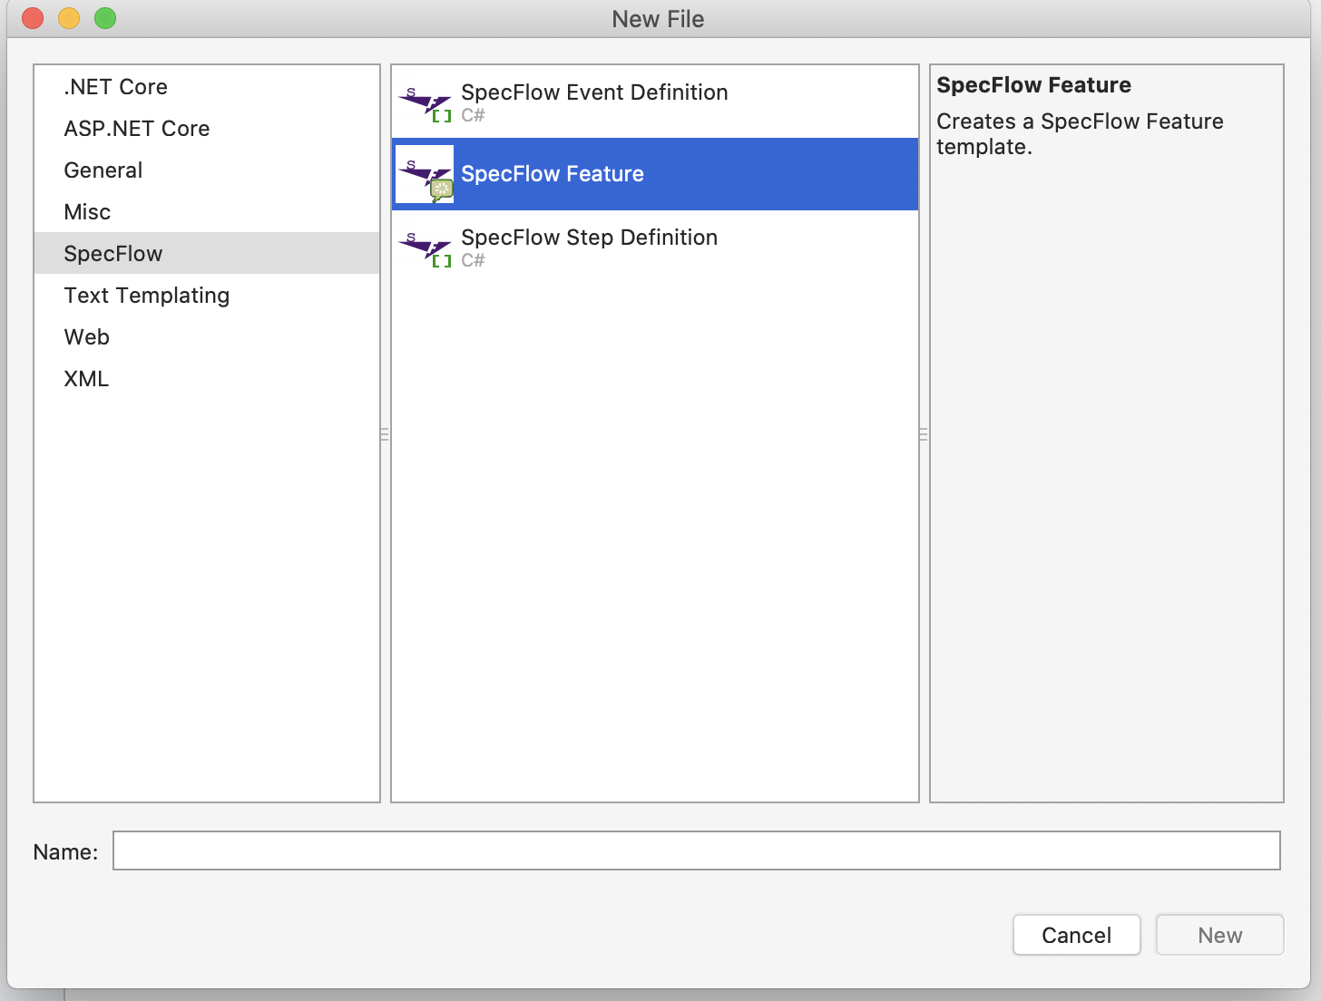Choose the XML category
The height and width of the screenshot is (1001, 1321).
coord(207,379)
